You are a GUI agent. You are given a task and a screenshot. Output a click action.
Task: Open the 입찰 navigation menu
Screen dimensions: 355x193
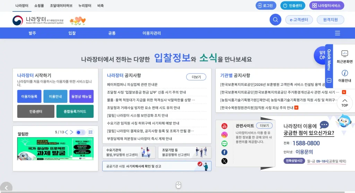(x=72, y=33)
